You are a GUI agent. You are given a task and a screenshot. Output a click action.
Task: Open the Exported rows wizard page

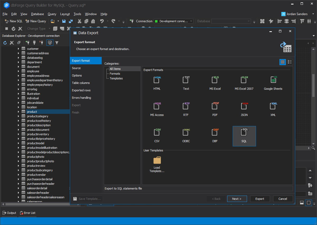coord(86,90)
